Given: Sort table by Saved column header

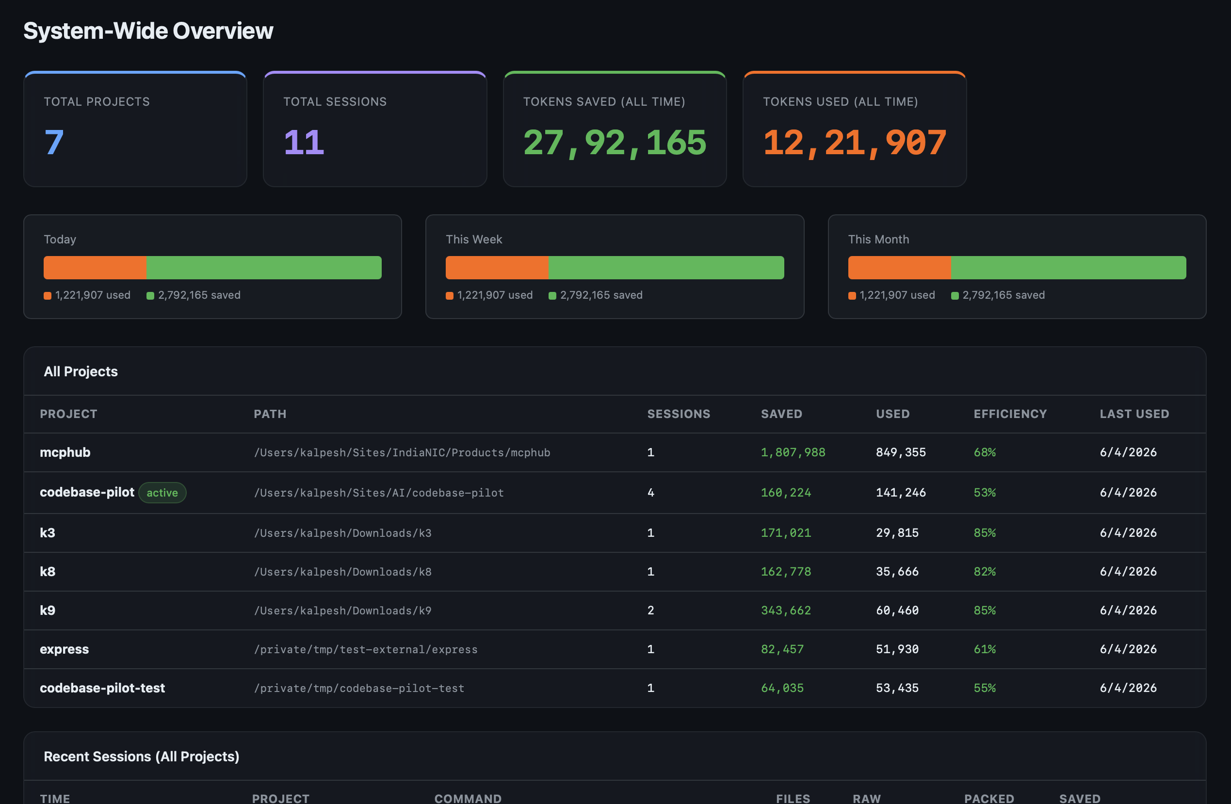Looking at the screenshot, I should (x=781, y=414).
